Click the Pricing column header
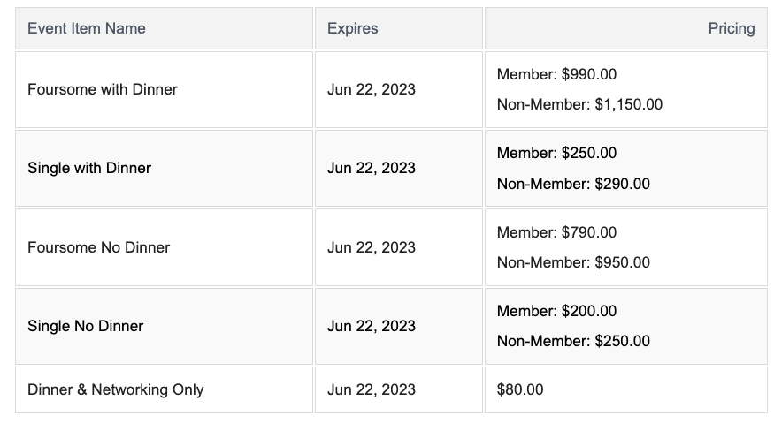This screenshot has height=431, width=782. coord(732,28)
